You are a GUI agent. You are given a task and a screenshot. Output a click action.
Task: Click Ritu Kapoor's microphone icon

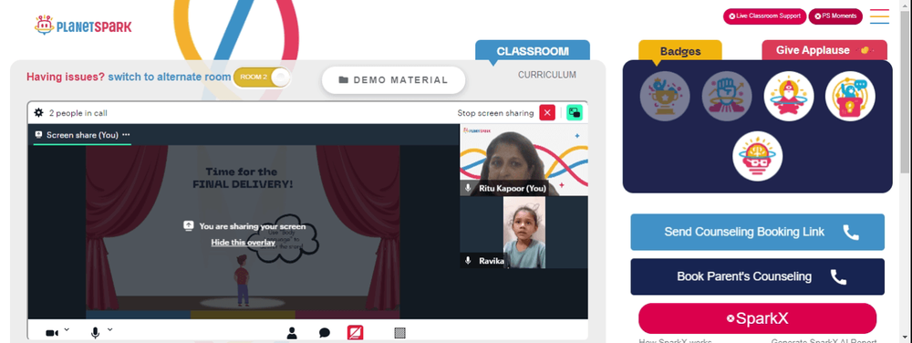click(468, 188)
